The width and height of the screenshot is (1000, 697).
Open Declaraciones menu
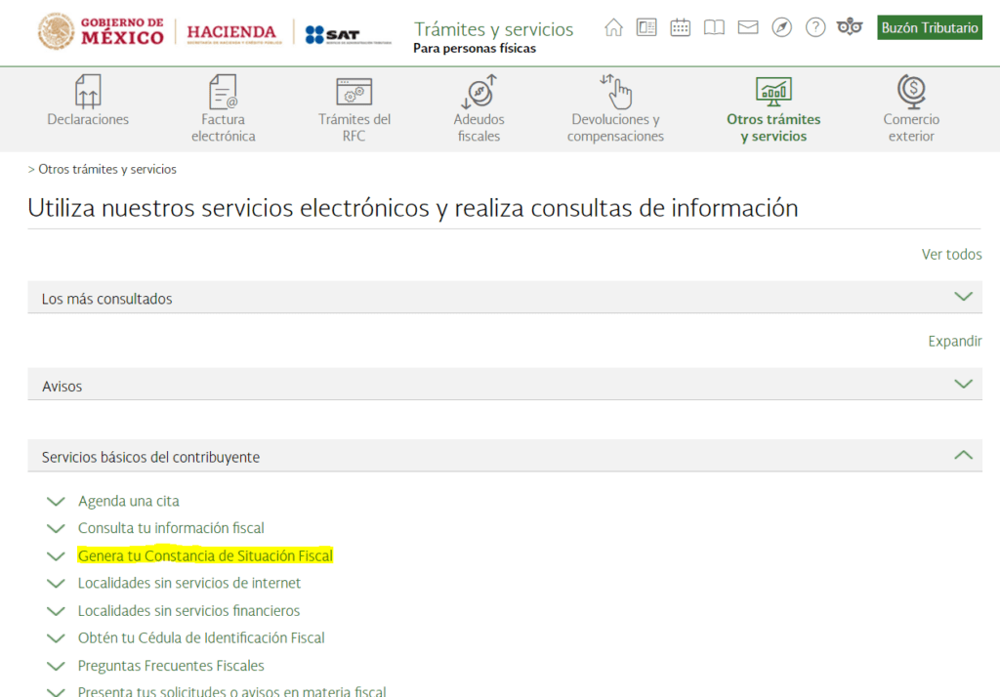pos(88,101)
